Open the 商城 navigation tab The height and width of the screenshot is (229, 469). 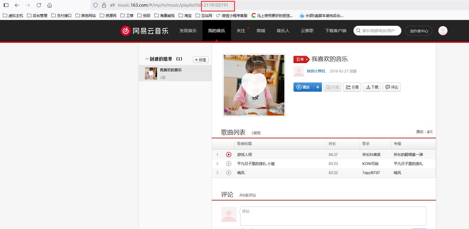261,31
